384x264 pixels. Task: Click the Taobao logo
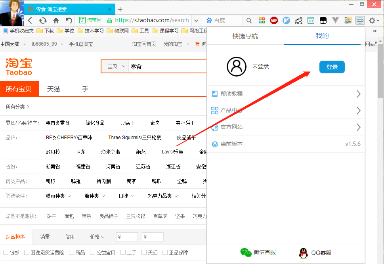[x=19, y=66]
